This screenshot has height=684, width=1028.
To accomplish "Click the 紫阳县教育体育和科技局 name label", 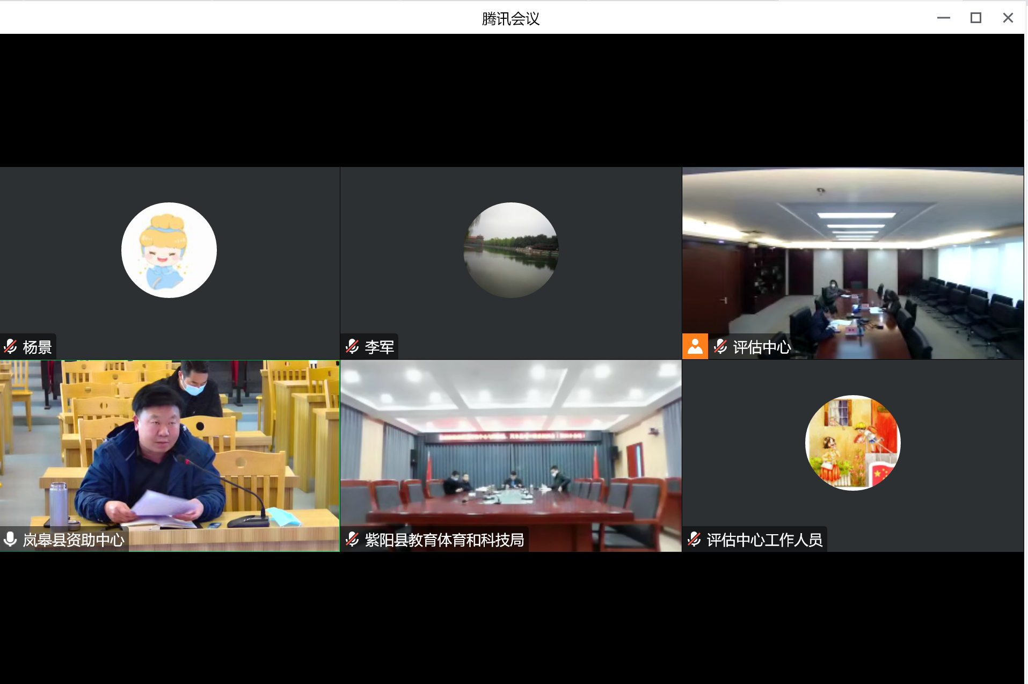I will tap(444, 540).
